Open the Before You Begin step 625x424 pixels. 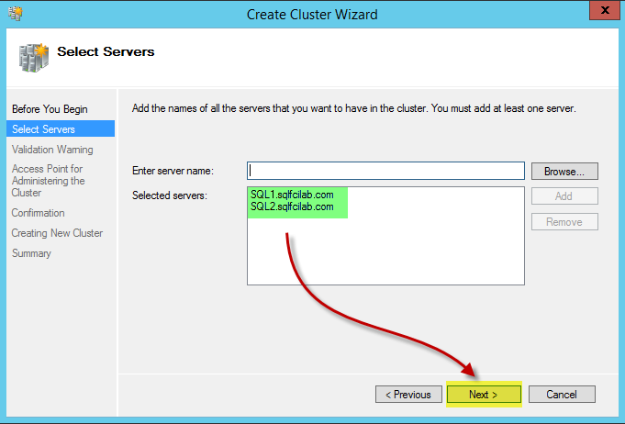(x=50, y=109)
